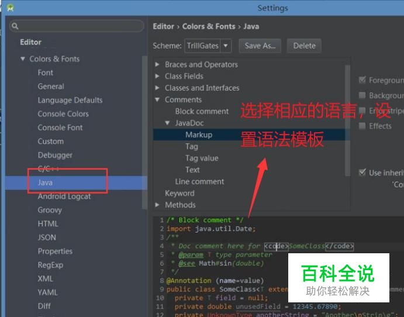
Task: Select the Markup item
Action: coord(199,135)
